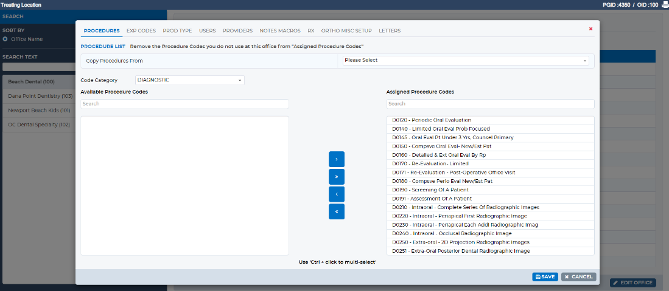Select D0251 - Extra-Oral Posterior Dental Radiographic Image
Image resolution: width=669 pixels, height=291 pixels.
coord(490,251)
